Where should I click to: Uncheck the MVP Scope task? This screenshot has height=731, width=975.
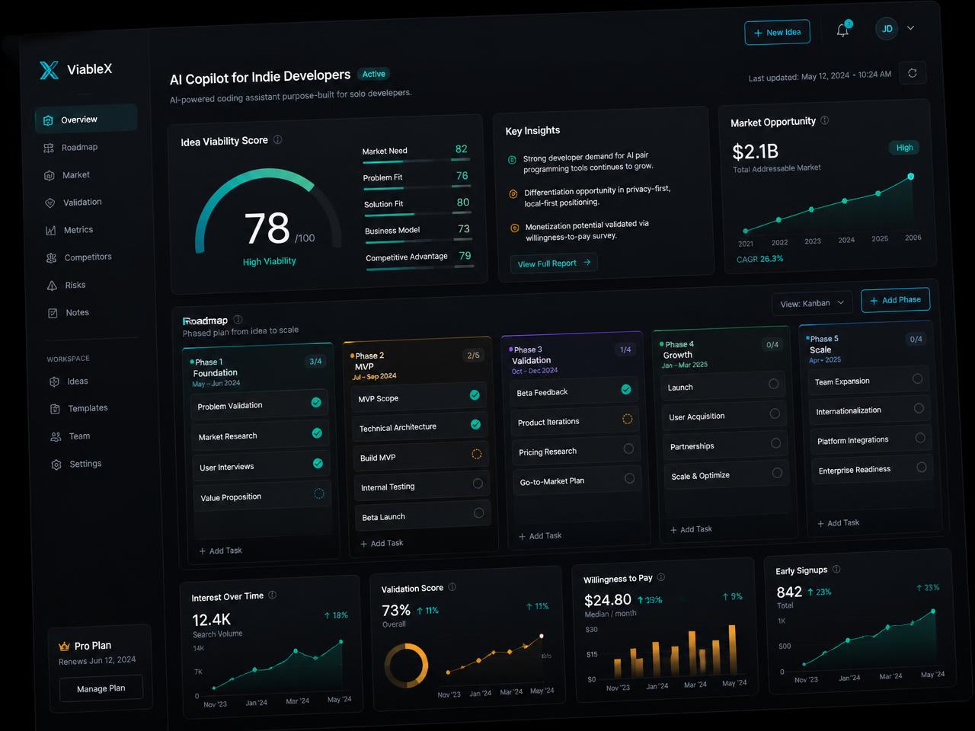pos(475,395)
